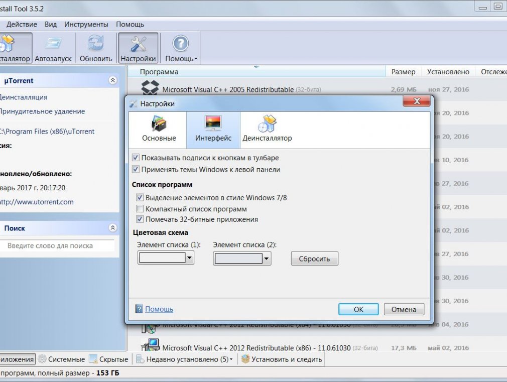Open the Помощь menu in menu bar

130,24
